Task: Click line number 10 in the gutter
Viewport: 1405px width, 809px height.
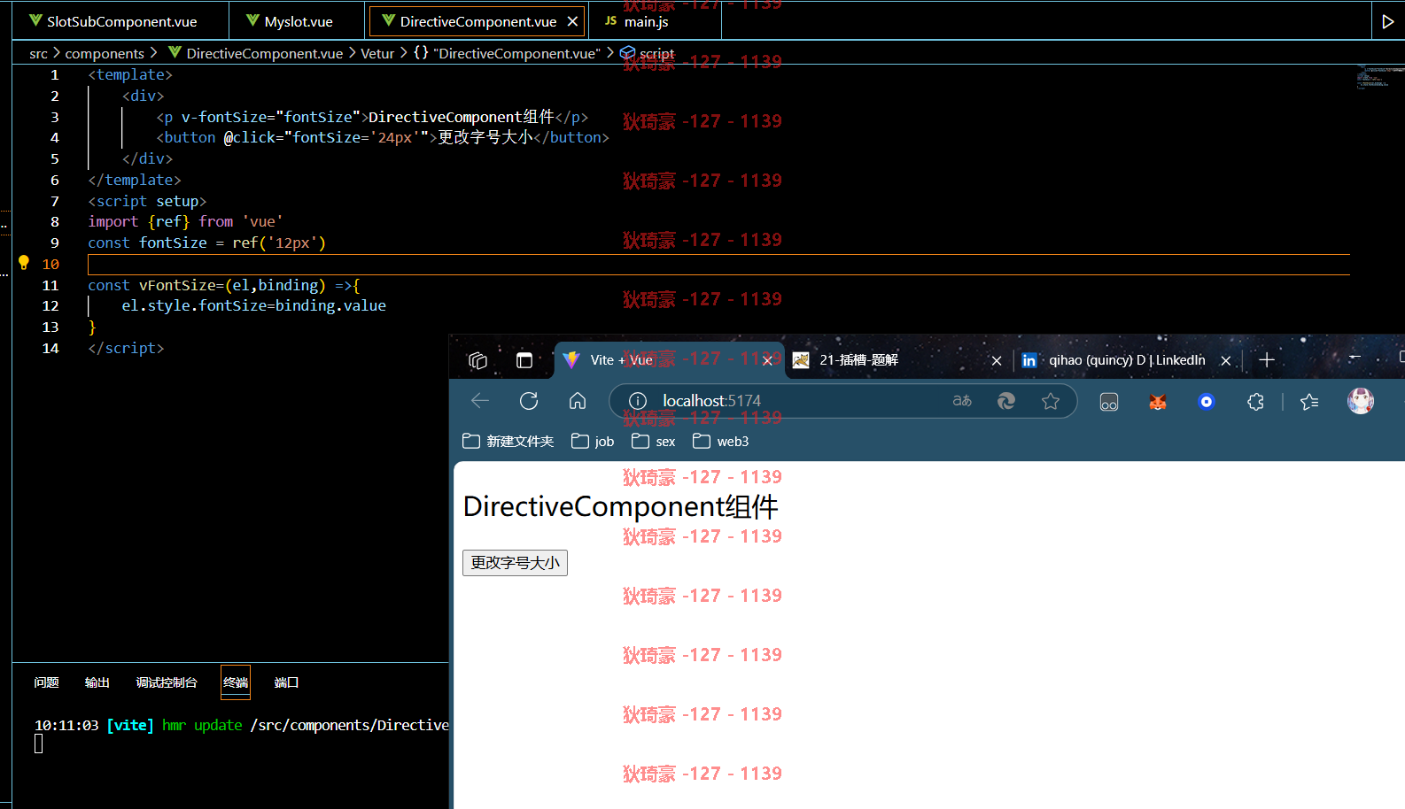Action: click(x=50, y=264)
